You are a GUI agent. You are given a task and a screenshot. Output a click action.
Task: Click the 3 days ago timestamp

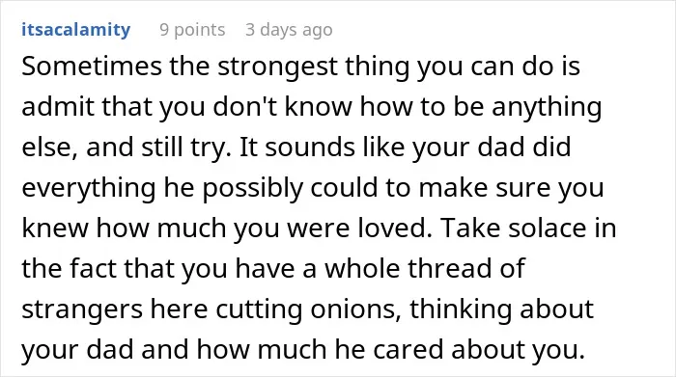pos(289,30)
